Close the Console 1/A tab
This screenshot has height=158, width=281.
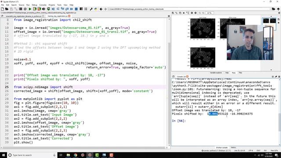[187, 76]
